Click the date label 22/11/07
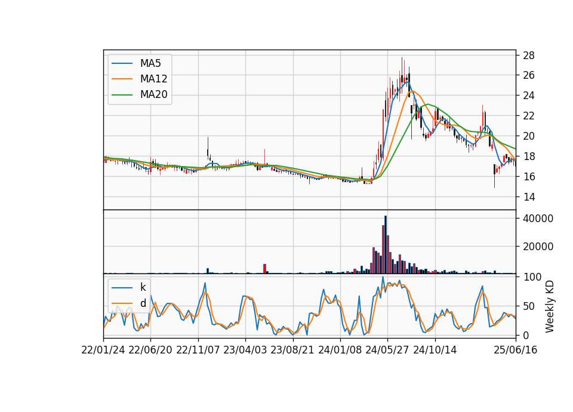 click(198, 350)
